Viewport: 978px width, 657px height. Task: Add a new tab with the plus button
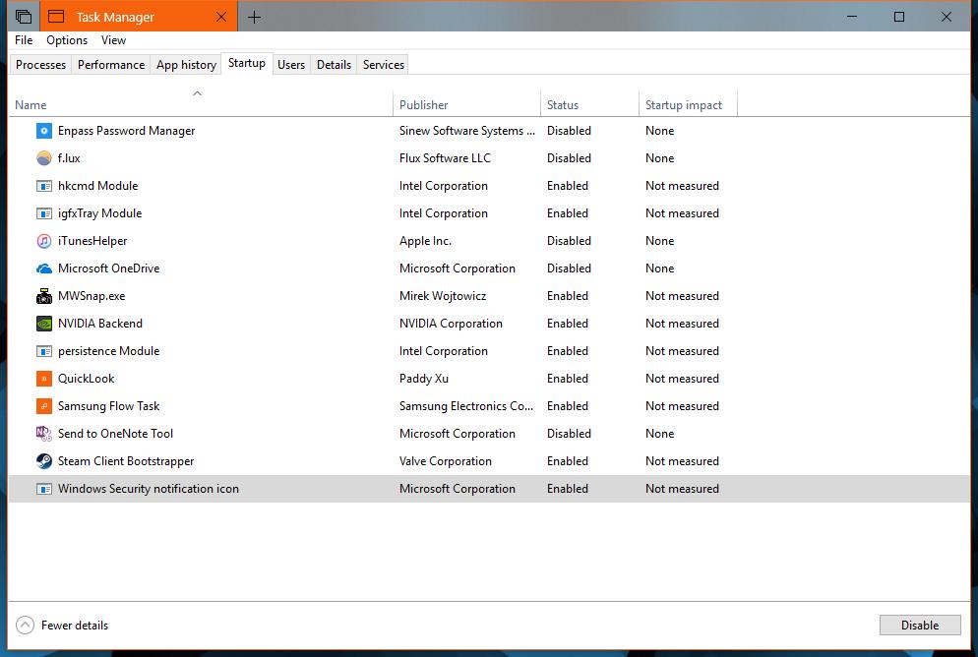[x=254, y=17]
